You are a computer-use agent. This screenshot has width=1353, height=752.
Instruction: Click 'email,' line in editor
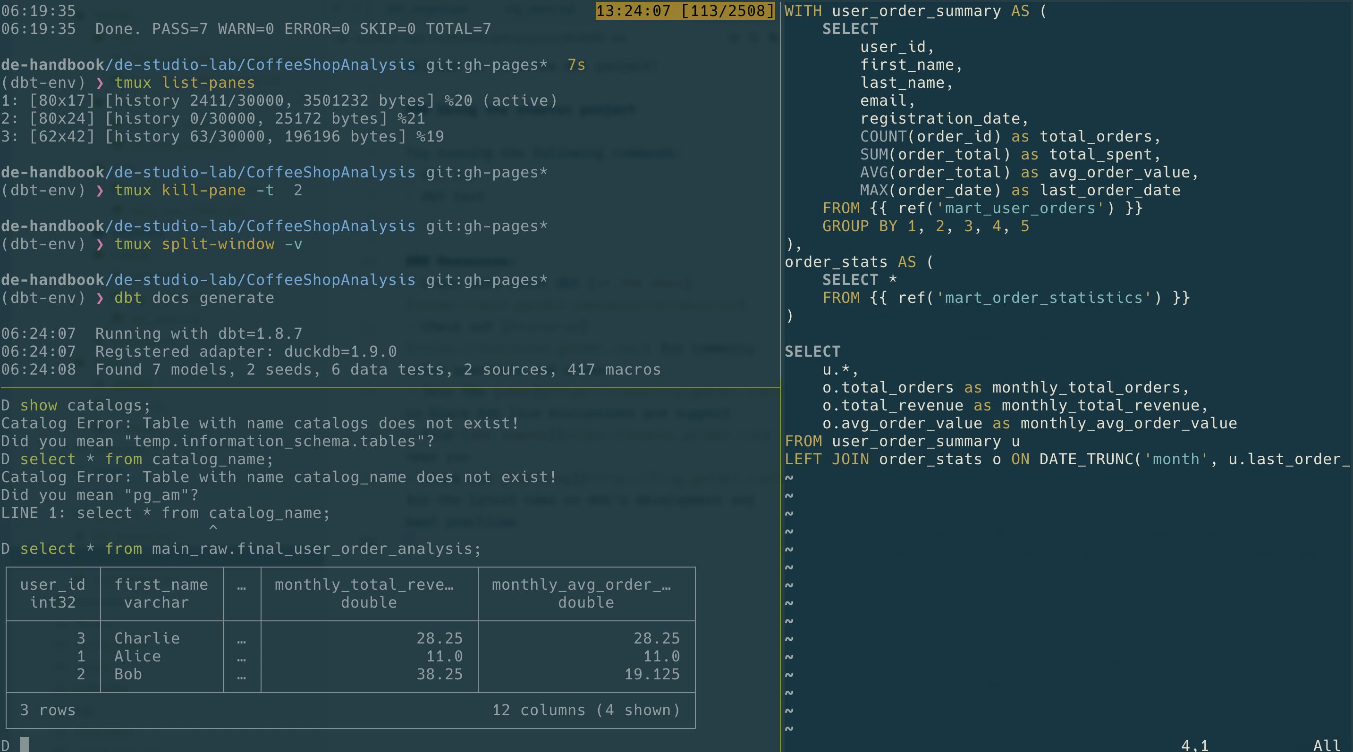point(888,100)
